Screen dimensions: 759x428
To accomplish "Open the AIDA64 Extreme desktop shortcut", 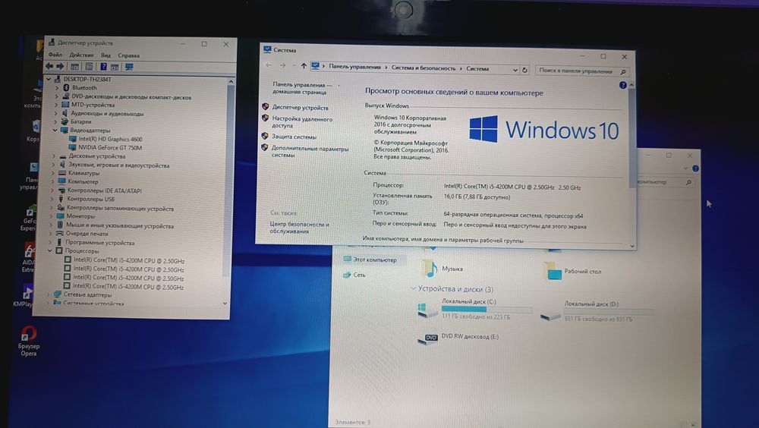I will click(x=27, y=256).
